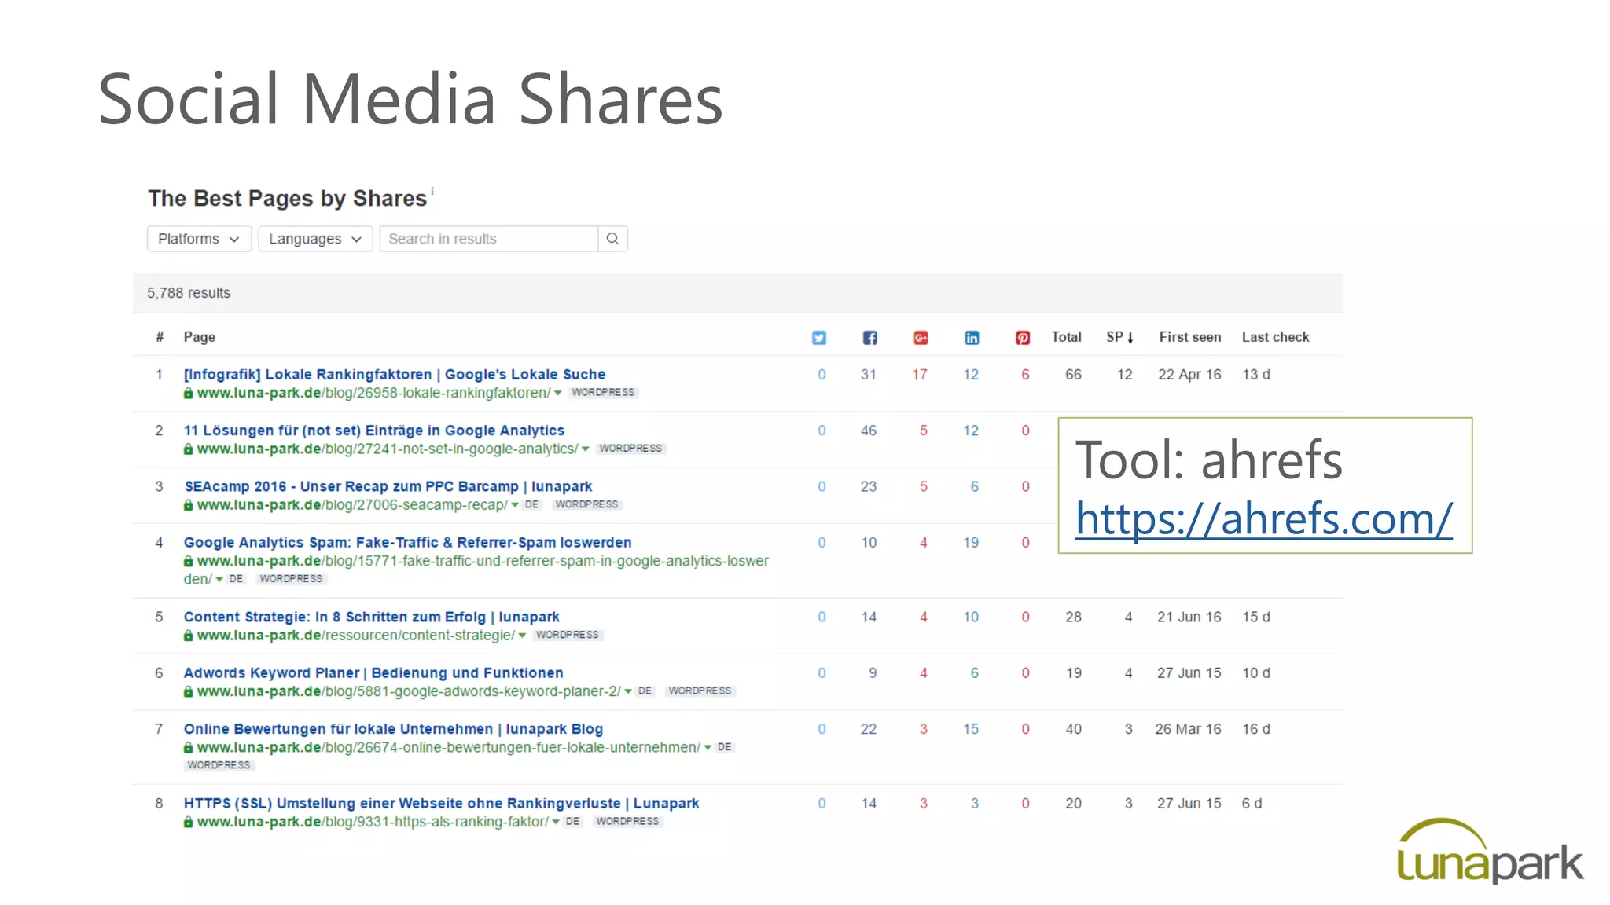The height and width of the screenshot is (905, 1610).
Task: Open the blog/27006-seacamp-recap URL
Action: (x=352, y=505)
